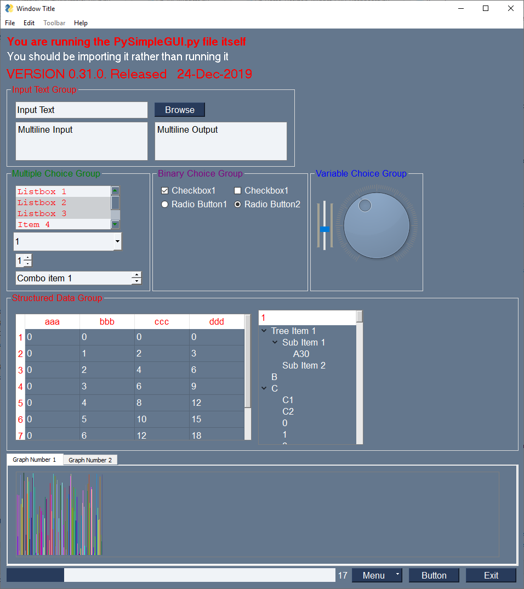Click the up arrow of Combo item 1 spinner
Viewport: 524px width, 589px height.
tap(136, 275)
